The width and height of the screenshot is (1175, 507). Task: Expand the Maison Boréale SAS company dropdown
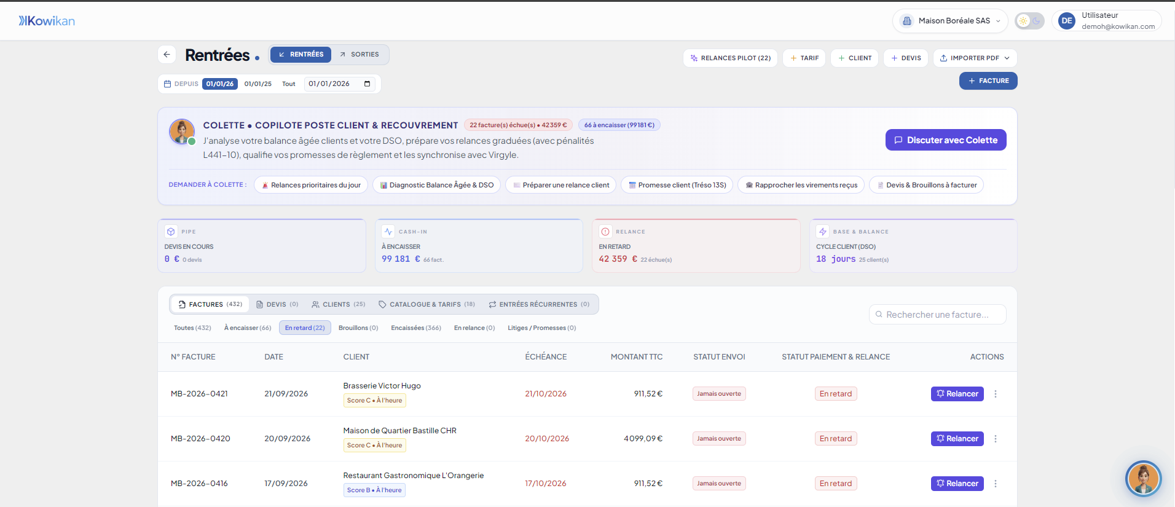950,21
